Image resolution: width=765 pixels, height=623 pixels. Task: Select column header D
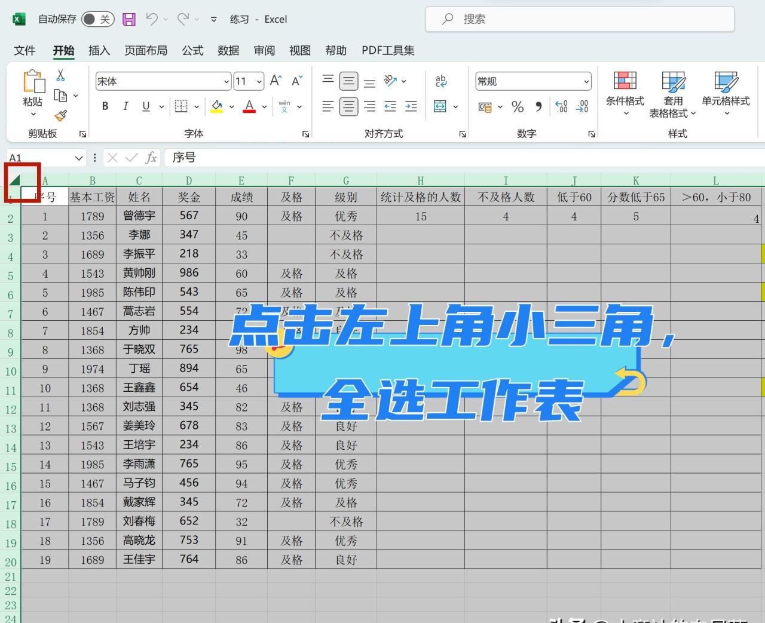click(x=189, y=180)
